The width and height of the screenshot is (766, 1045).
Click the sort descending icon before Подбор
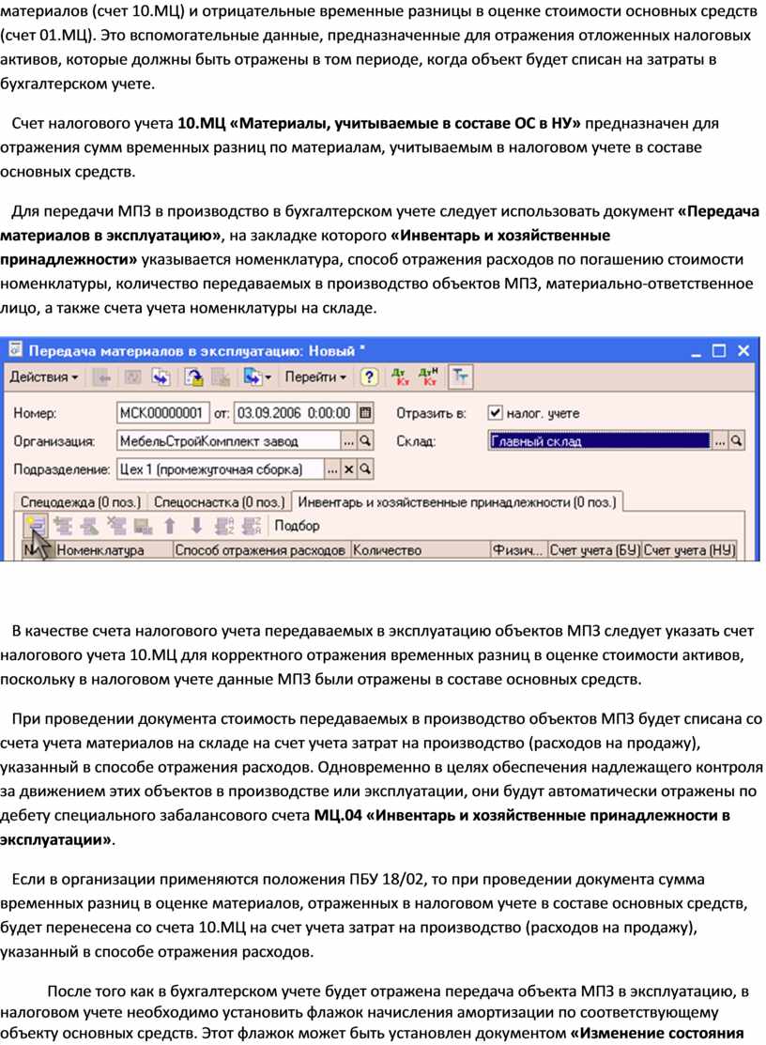pyautogui.click(x=252, y=526)
